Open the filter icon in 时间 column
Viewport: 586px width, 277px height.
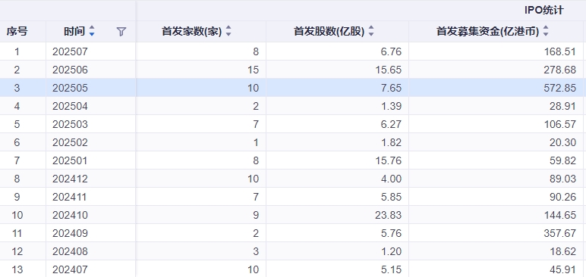121,32
